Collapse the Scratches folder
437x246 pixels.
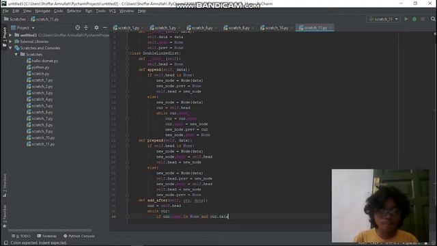pyautogui.click(x=16, y=55)
